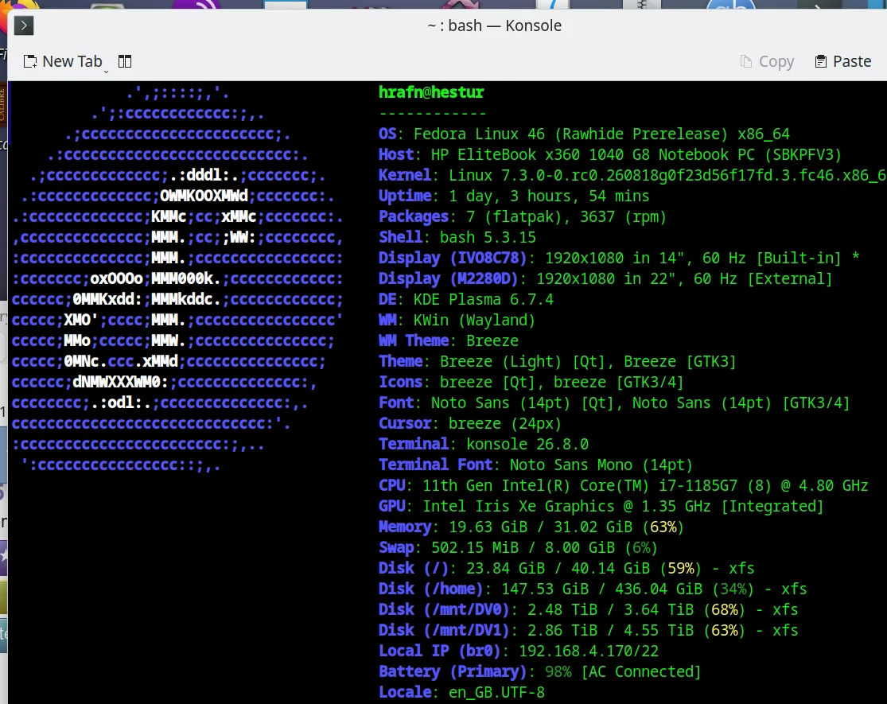Open a New Tab in Konsole
The image size is (887, 704).
pos(62,61)
